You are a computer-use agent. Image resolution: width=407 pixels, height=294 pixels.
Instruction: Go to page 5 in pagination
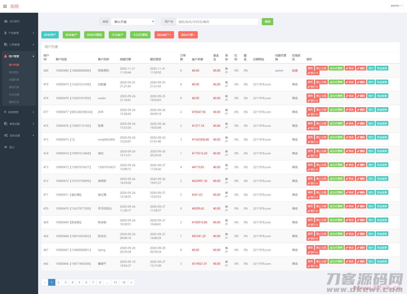tap(79, 282)
